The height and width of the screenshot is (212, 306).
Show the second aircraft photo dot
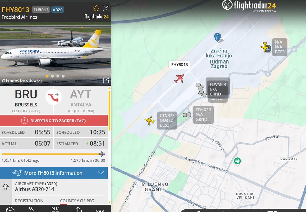click(x=53, y=76)
